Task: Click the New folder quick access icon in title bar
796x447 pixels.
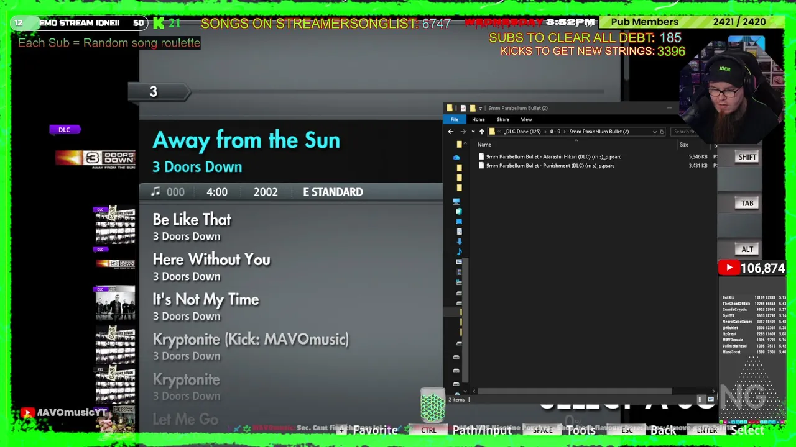Action: (x=473, y=108)
